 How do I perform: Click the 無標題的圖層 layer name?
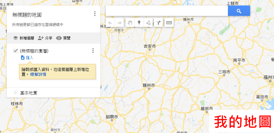pyautogui.click(x=34, y=51)
